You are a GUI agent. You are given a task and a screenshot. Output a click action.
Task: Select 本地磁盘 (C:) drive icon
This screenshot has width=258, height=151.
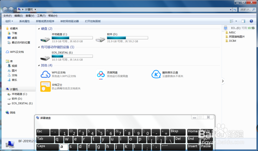(x=45, y=39)
